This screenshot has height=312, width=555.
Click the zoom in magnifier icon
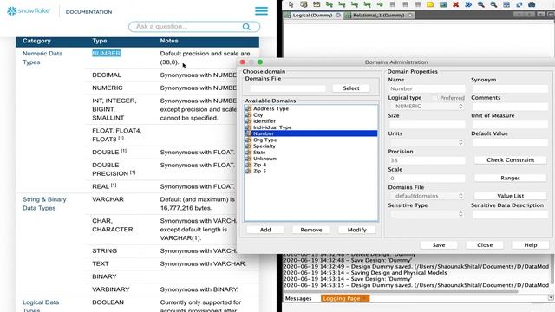480,4
